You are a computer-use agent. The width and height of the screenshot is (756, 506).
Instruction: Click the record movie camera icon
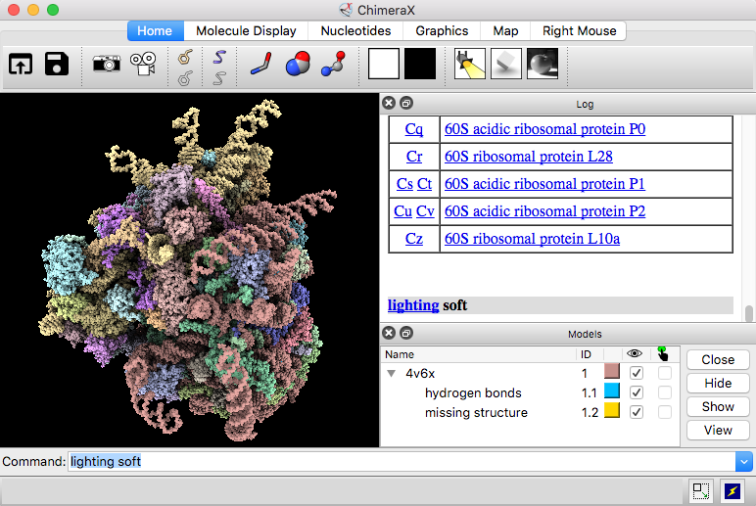point(143,64)
